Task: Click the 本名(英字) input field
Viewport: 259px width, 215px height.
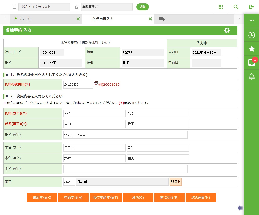Action: (x=125, y=169)
